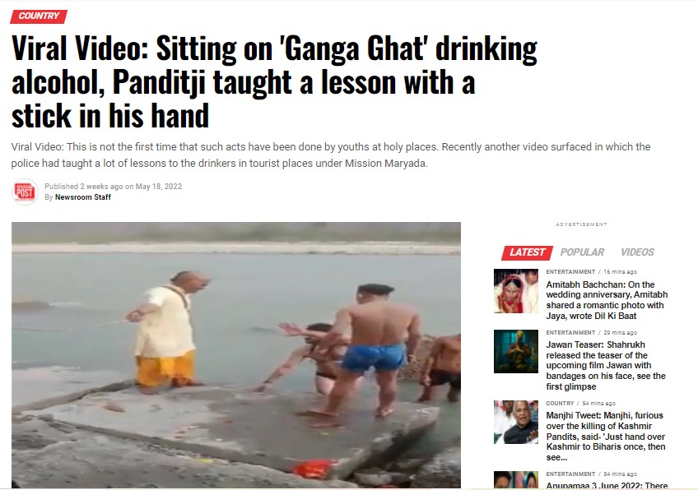Image resolution: width=698 pixels, height=490 pixels.
Task: Open the Jawan Teaser thumbnail image
Action: coord(515,351)
